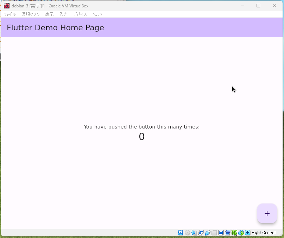Open the 表示 menu

49,14
